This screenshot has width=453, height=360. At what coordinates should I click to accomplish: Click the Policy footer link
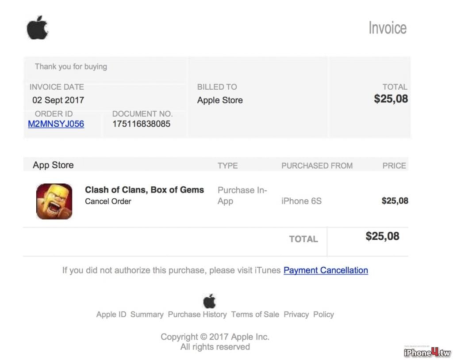coord(323,315)
